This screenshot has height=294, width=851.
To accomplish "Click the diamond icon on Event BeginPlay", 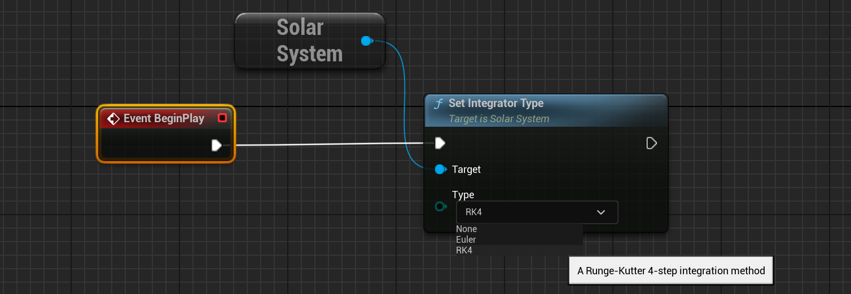I will 113,119.
